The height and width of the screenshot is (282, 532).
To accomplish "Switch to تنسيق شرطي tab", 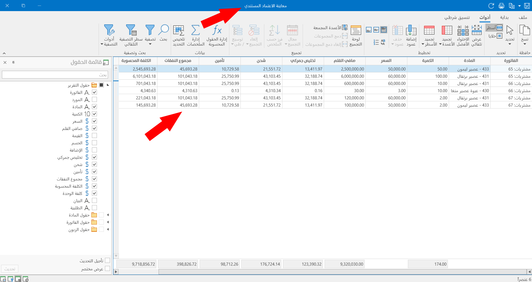I will (x=457, y=17).
